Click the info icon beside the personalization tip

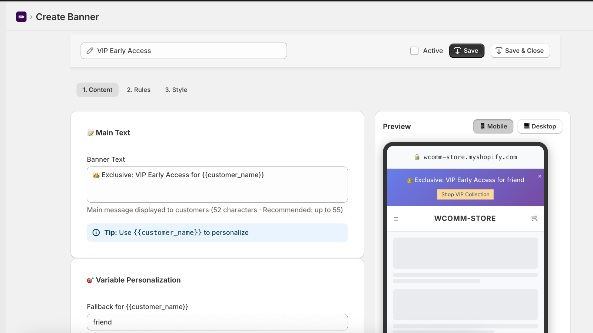96,232
